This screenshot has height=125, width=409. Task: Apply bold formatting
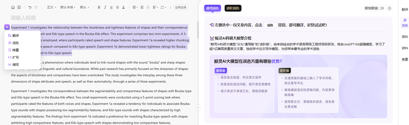pos(99,7)
